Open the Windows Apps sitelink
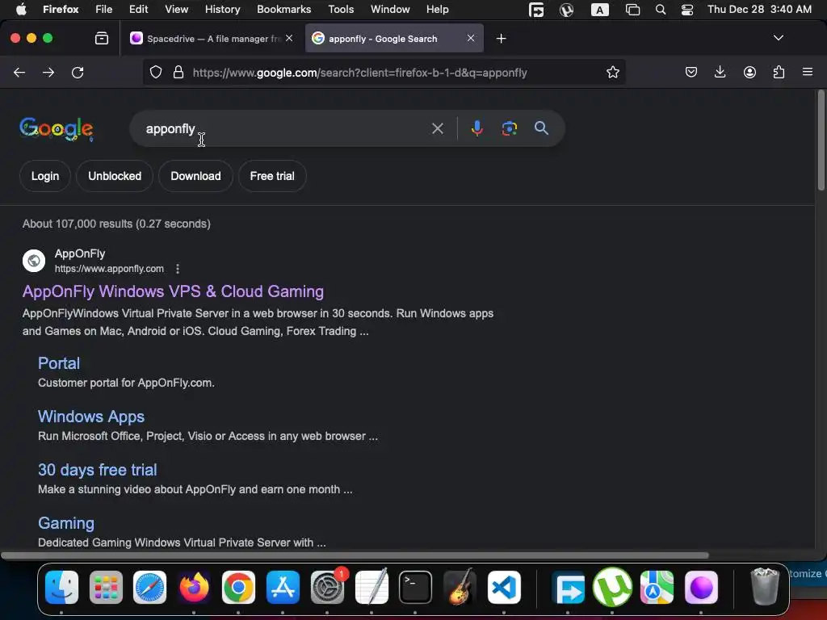Image resolution: width=827 pixels, height=620 pixels. [x=91, y=417]
